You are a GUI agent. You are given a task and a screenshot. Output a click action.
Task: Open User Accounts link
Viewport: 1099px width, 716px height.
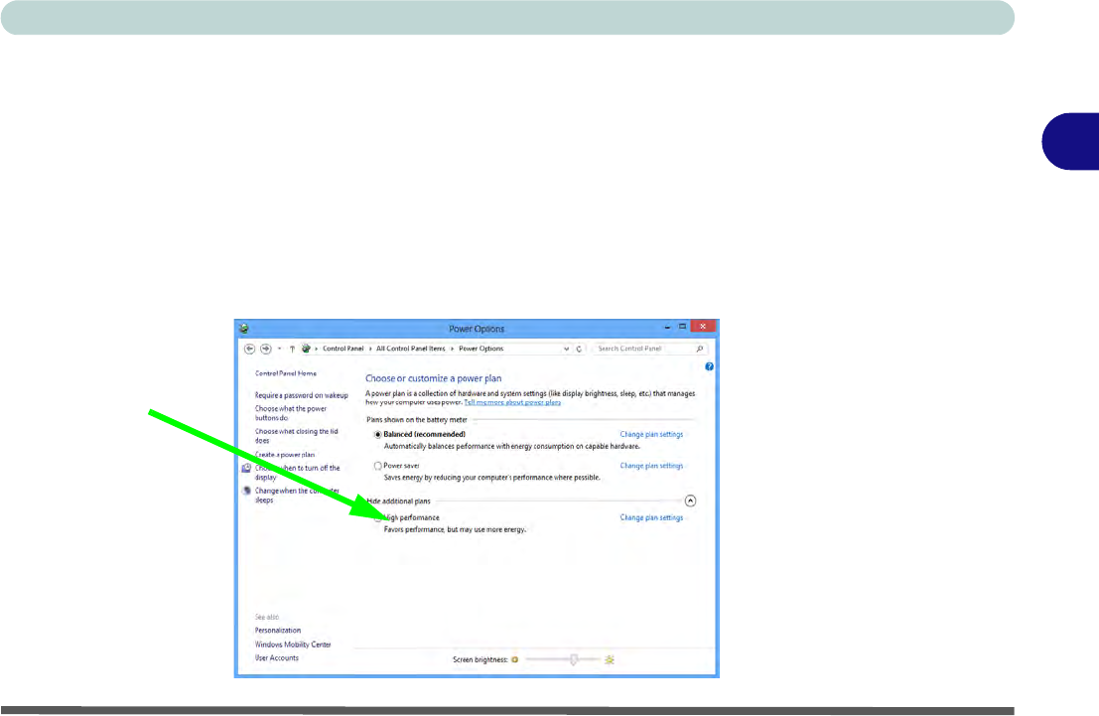pyautogui.click(x=276, y=657)
